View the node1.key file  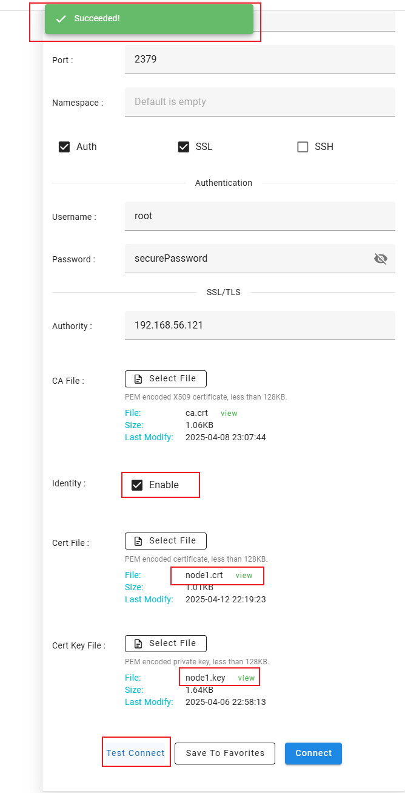(246, 678)
